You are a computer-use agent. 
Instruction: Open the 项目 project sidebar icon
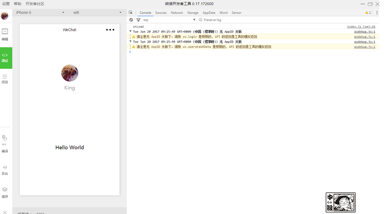(5, 79)
